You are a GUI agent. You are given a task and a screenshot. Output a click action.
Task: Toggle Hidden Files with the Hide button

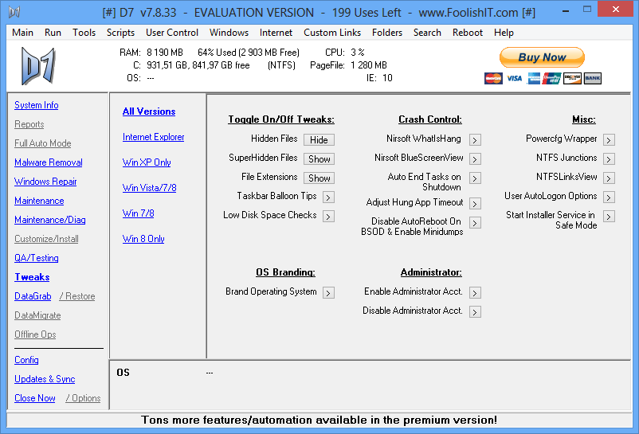319,139
